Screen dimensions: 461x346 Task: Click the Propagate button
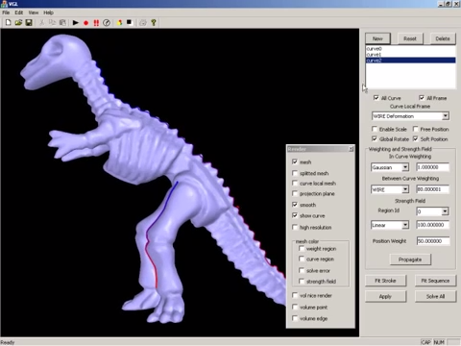[x=410, y=259]
